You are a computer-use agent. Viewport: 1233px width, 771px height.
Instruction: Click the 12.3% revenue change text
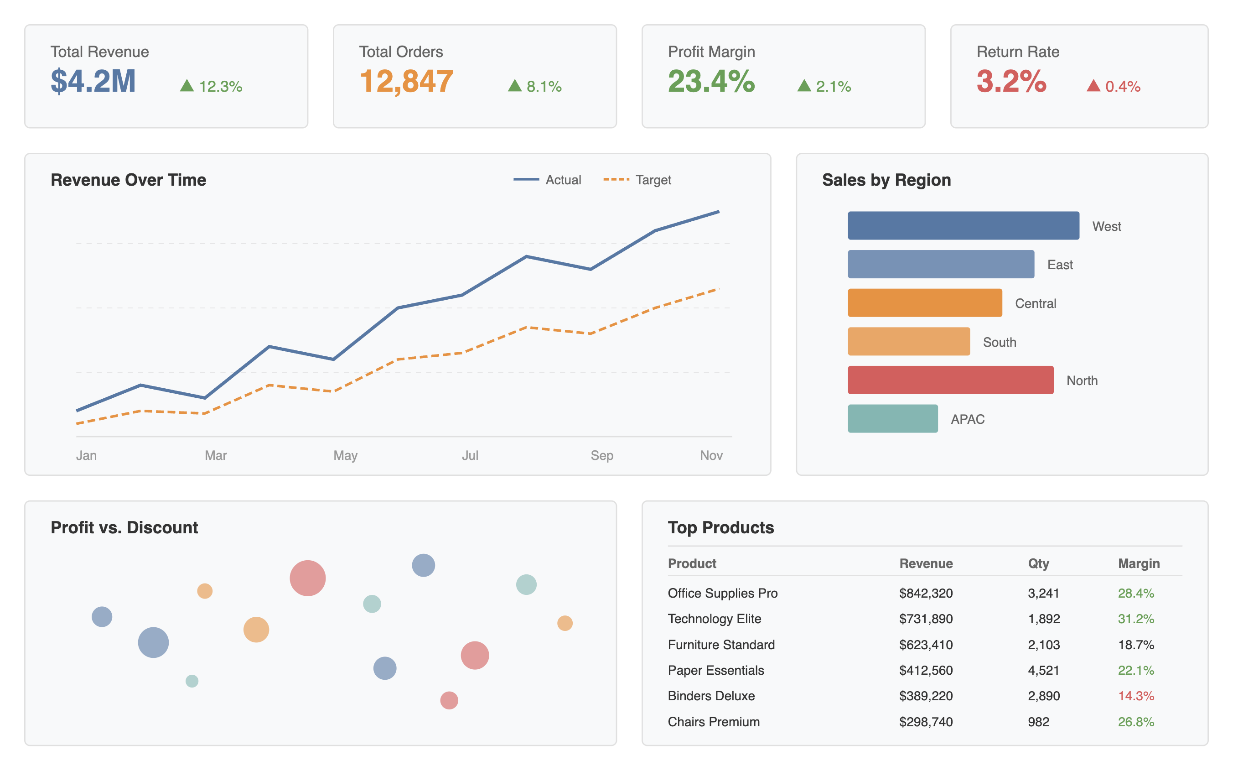click(221, 87)
